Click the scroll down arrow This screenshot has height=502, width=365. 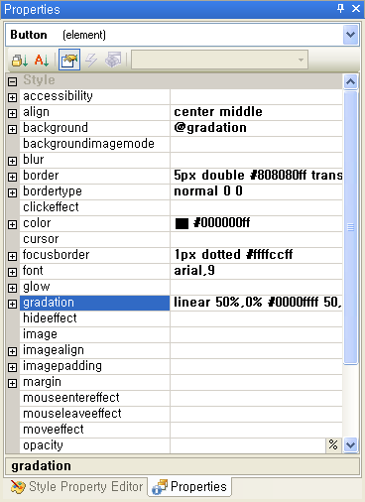350,445
